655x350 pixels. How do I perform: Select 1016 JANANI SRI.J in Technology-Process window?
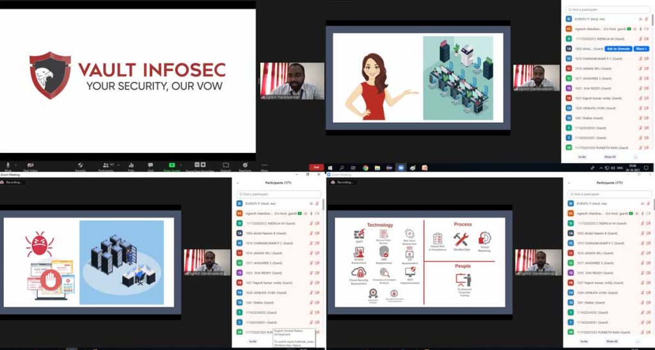point(609,253)
